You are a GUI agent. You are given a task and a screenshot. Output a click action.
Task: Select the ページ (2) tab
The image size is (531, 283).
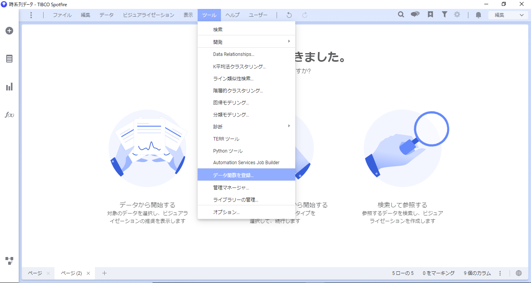(x=71, y=273)
